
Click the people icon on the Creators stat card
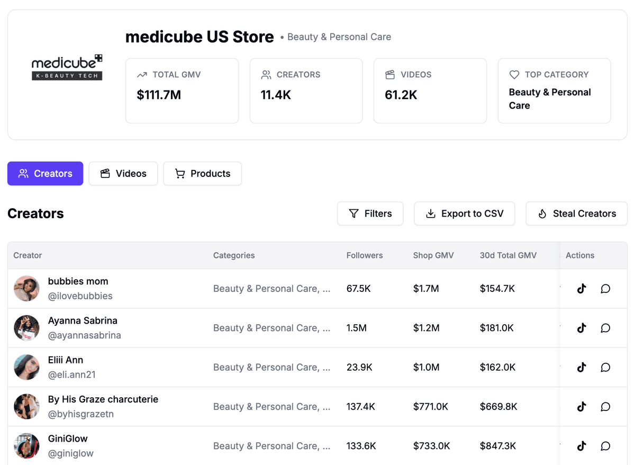(x=265, y=75)
